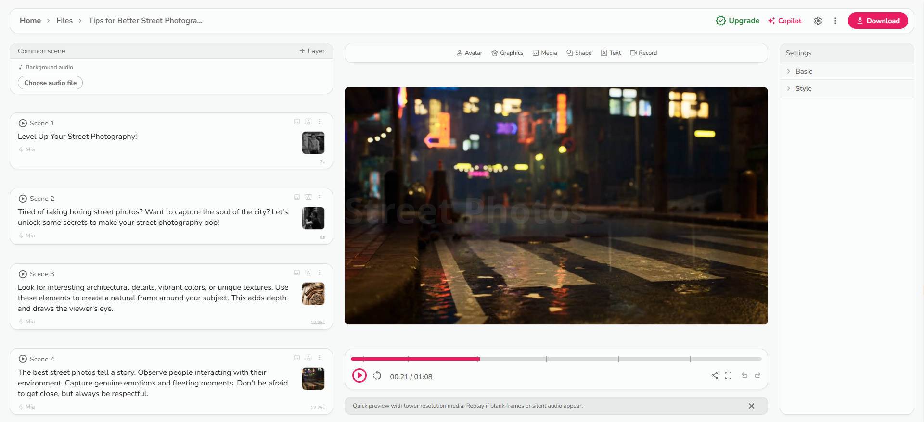Select the Graphics tool
This screenshot has height=422, width=924.
point(507,53)
